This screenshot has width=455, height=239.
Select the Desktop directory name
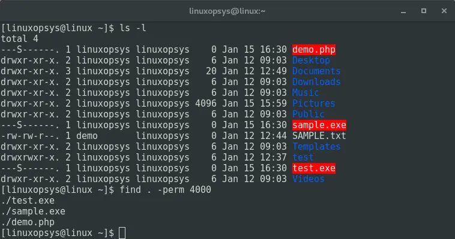(311, 60)
